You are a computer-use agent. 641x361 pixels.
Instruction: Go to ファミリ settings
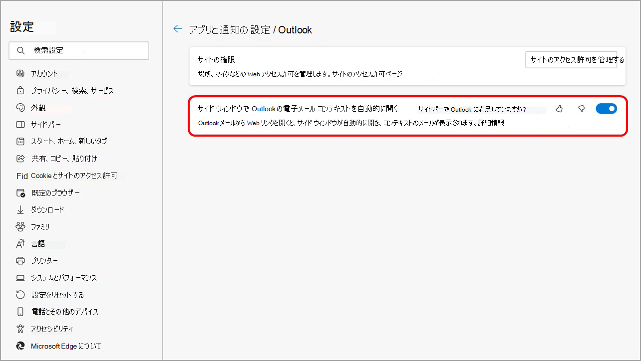point(40,226)
